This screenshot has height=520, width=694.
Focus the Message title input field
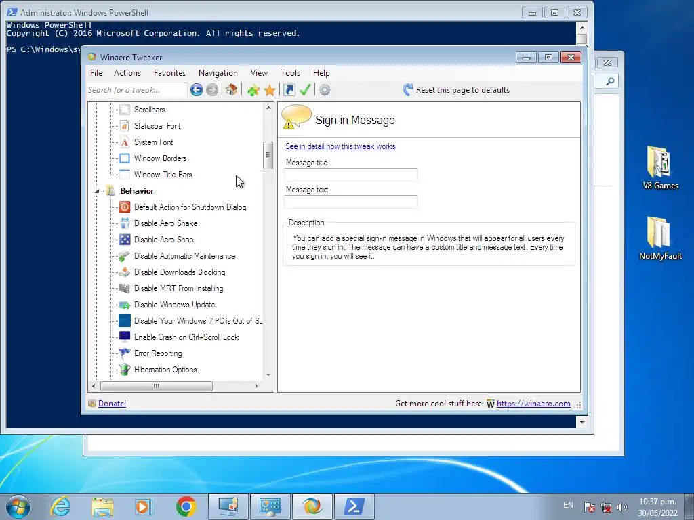[x=351, y=175]
